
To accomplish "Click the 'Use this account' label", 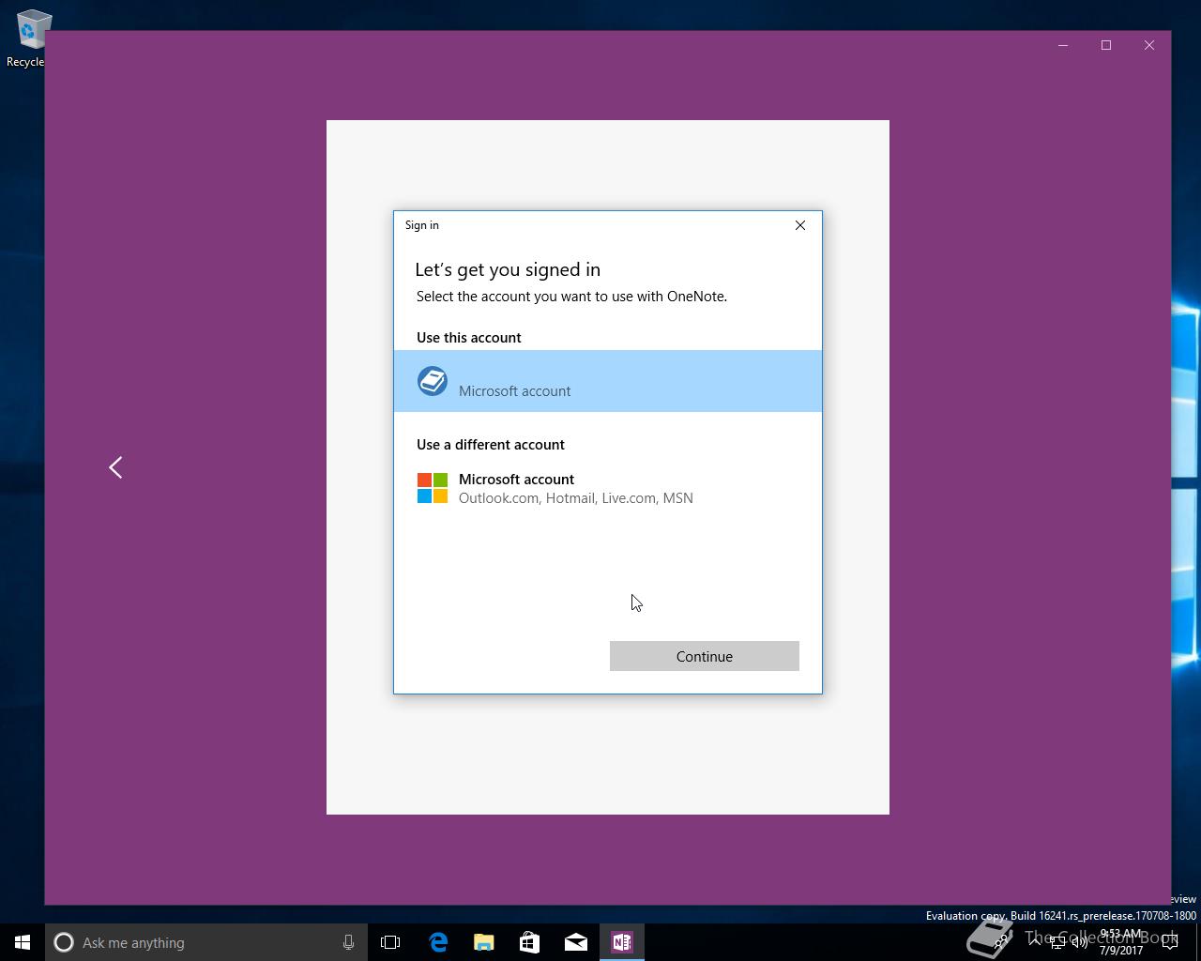I will click(x=469, y=338).
